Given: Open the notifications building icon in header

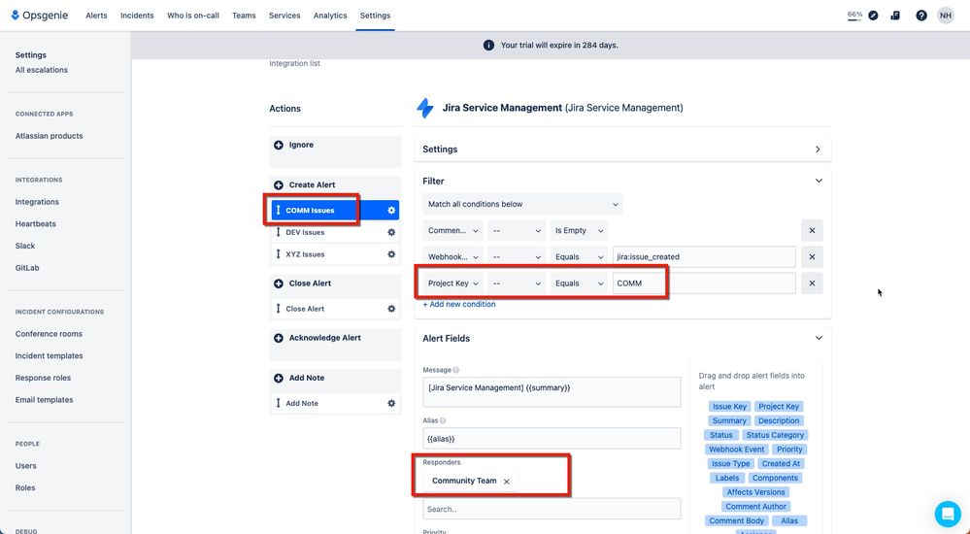Looking at the screenshot, I should pyautogui.click(x=895, y=16).
